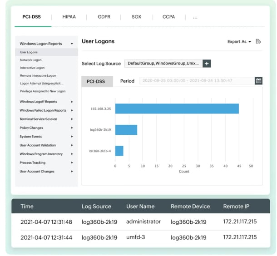Open Remote Interactive Logon report

click(38, 75)
